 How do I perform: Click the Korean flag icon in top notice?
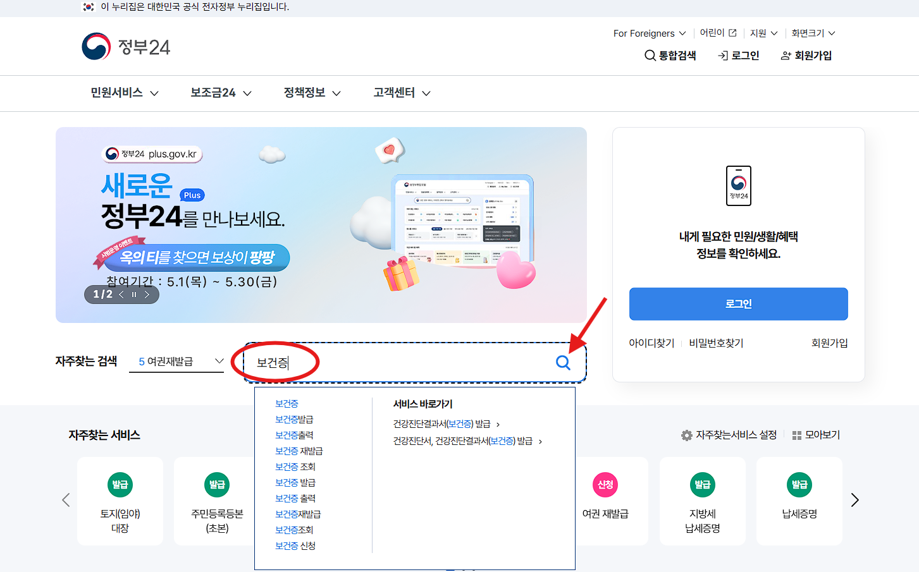89,7
